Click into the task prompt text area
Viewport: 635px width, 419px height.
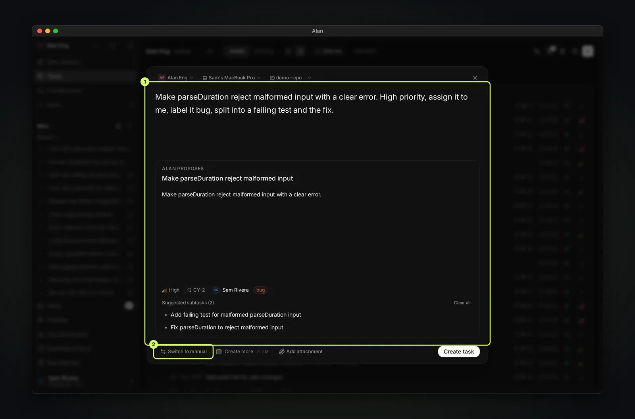tap(317, 104)
